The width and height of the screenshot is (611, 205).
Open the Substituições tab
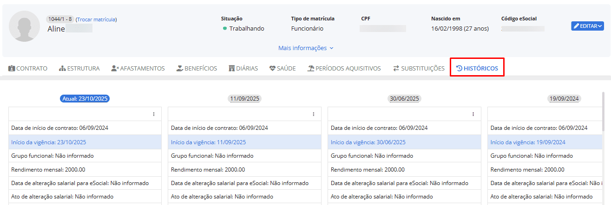(x=419, y=68)
